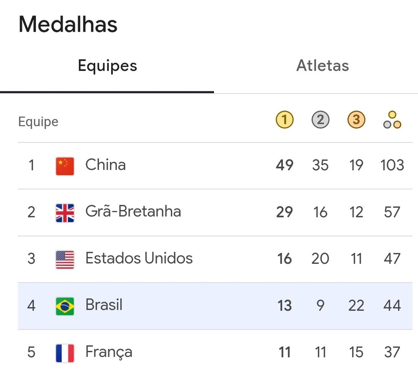Click the Equipe column header
418x386 pixels.
point(38,122)
